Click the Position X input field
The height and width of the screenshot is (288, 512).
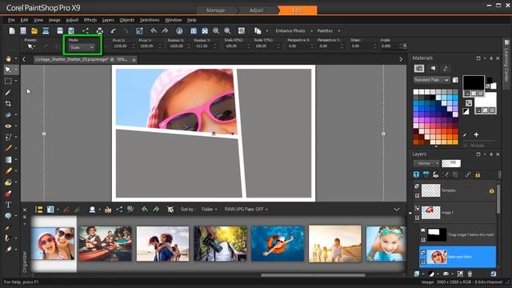pos(177,46)
